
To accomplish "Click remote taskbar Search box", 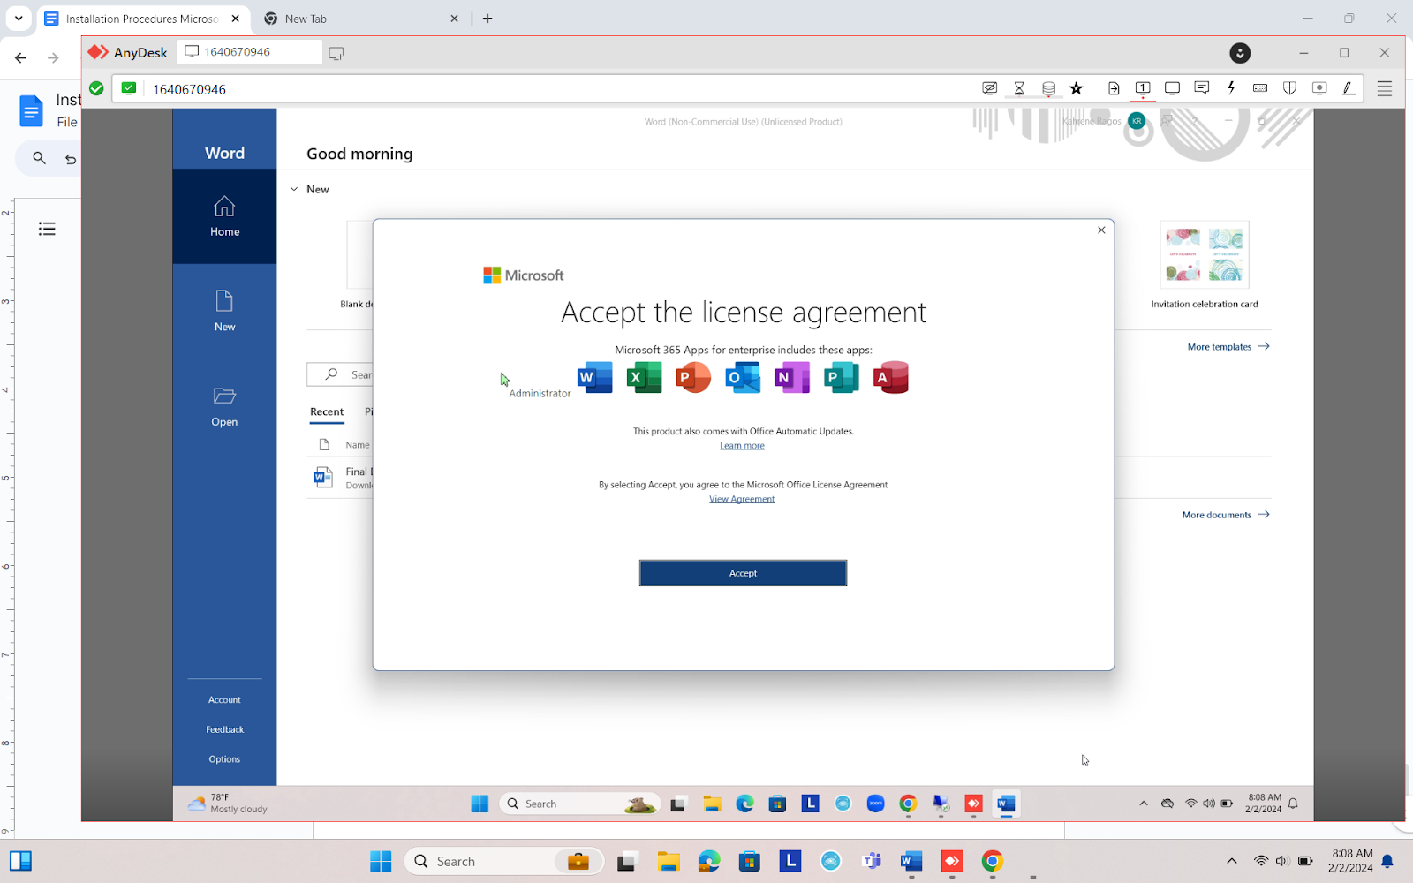I will (x=579, y=804).
